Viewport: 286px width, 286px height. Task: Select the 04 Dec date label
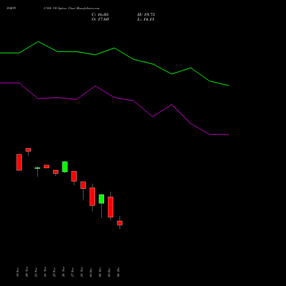118,272
